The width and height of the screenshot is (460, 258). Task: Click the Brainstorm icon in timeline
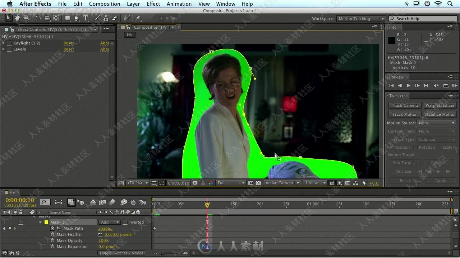124,202
